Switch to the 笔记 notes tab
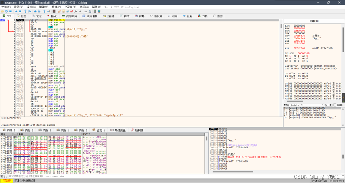This screenshot has height=183, width=345. click(37, 16)
